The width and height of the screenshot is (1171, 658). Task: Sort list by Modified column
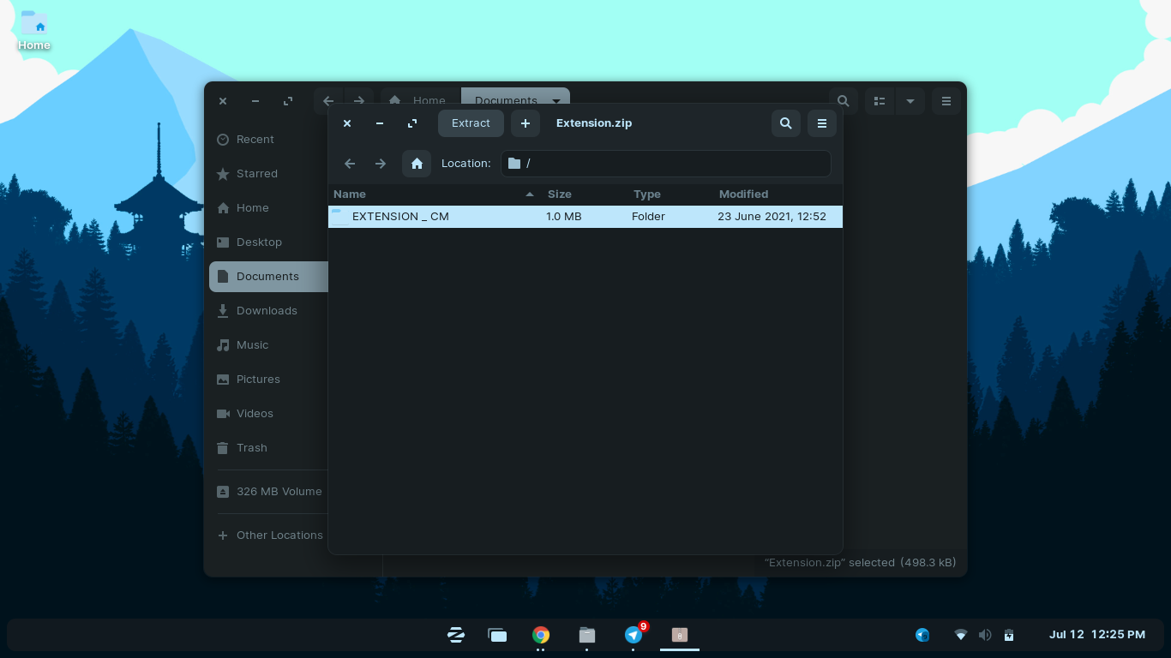tap(743, 194)
